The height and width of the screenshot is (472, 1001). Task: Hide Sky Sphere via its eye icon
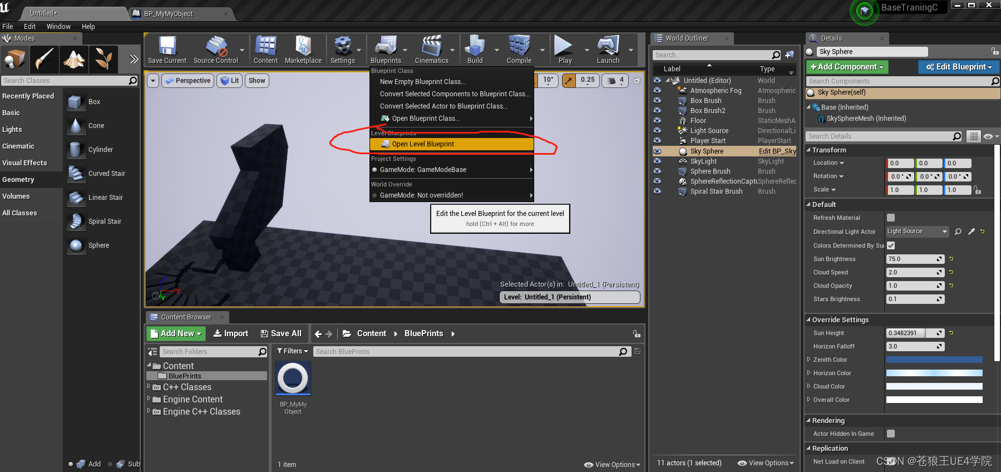click(657, 151)
